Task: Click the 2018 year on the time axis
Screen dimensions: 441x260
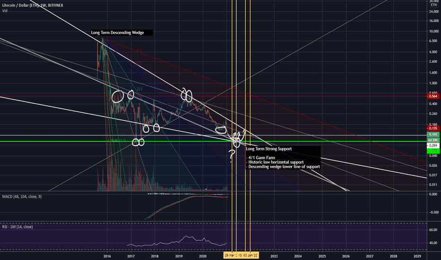Action: 155,256
